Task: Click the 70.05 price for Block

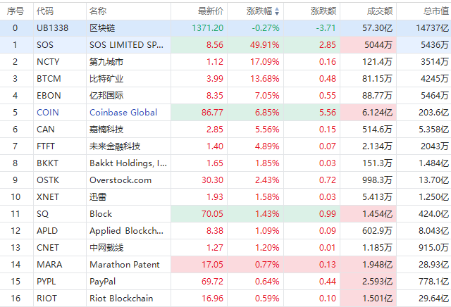Action: (x=212, y=214)
